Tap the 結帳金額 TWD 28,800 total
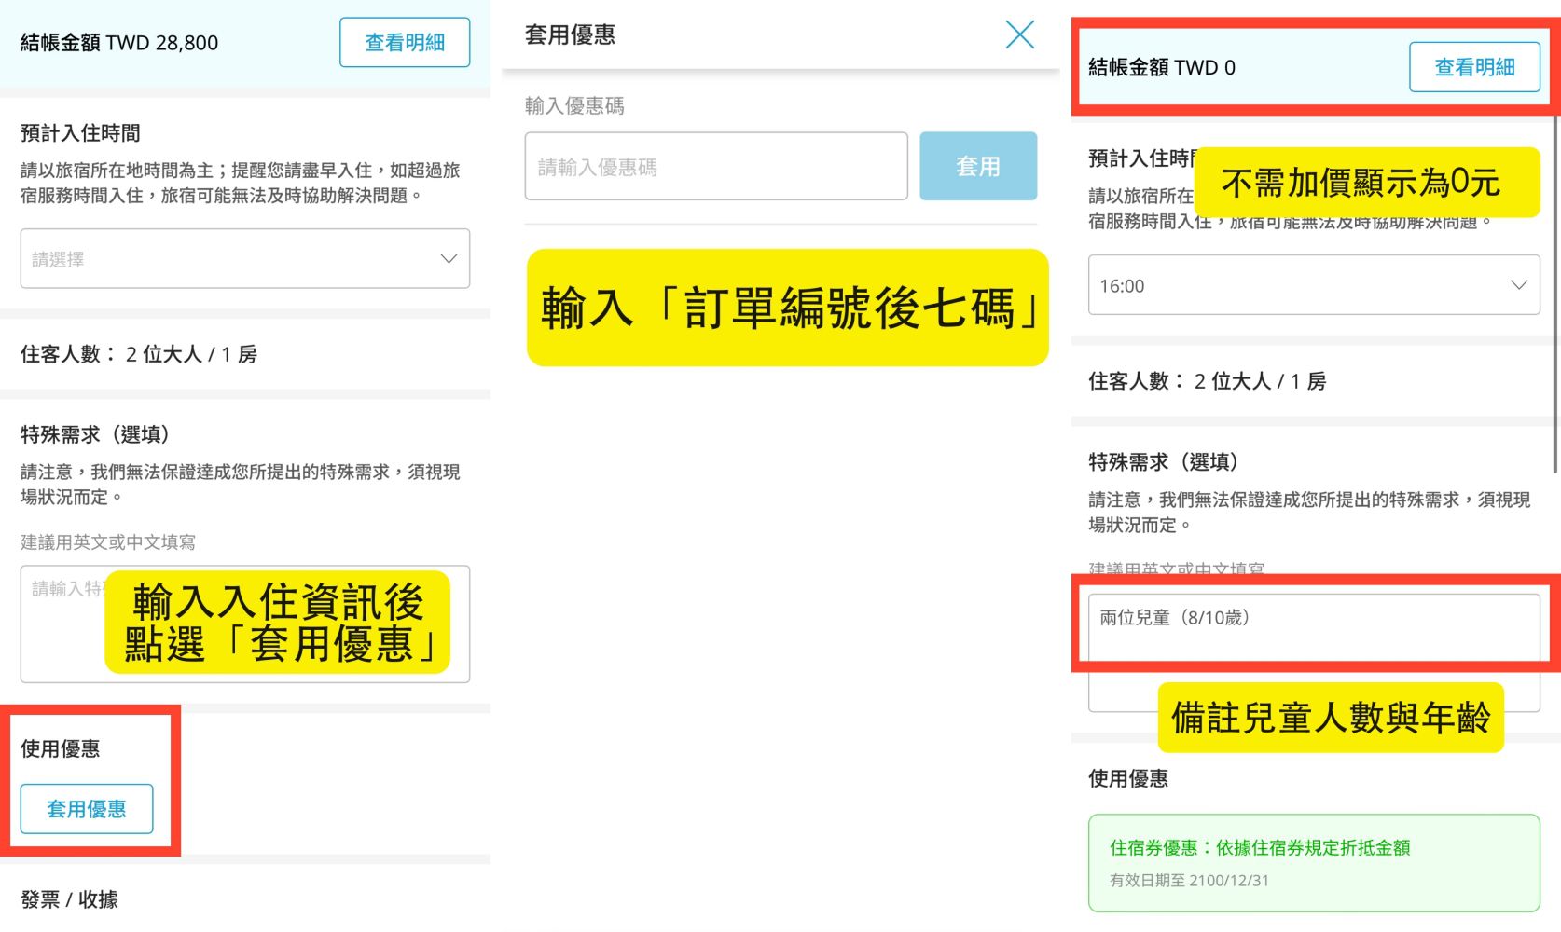 tap(119, 43)
